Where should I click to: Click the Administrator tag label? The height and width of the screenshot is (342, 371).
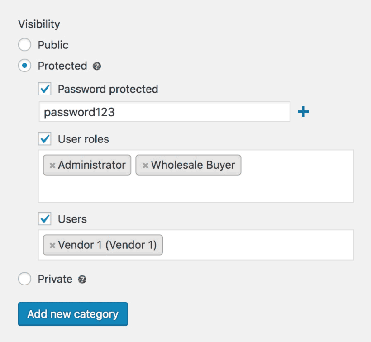tap(92, 165)
